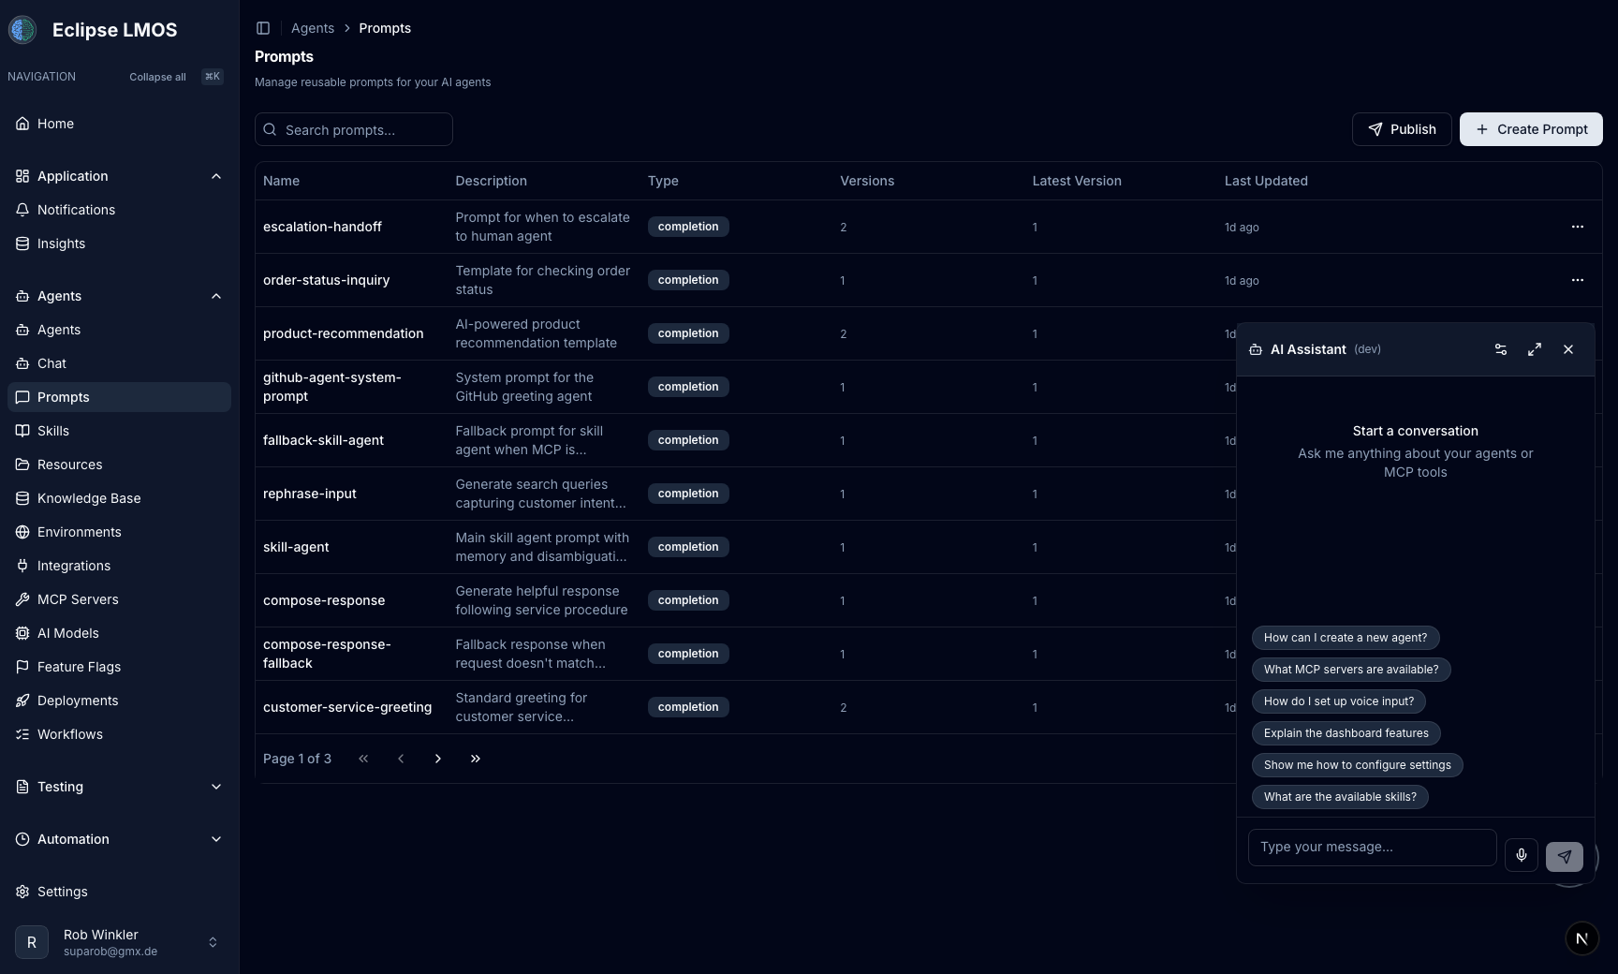Click the Integrations plug icon
Viewport: 1618px width, 974px height.
click(x=22, y=566)
